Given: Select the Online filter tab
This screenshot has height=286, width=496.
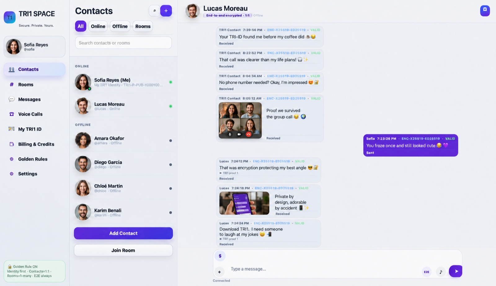Looking at the screenshot, I should tap(98, 26).
